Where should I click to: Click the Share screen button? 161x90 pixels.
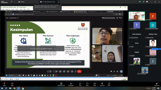click(x=95, y=84)
